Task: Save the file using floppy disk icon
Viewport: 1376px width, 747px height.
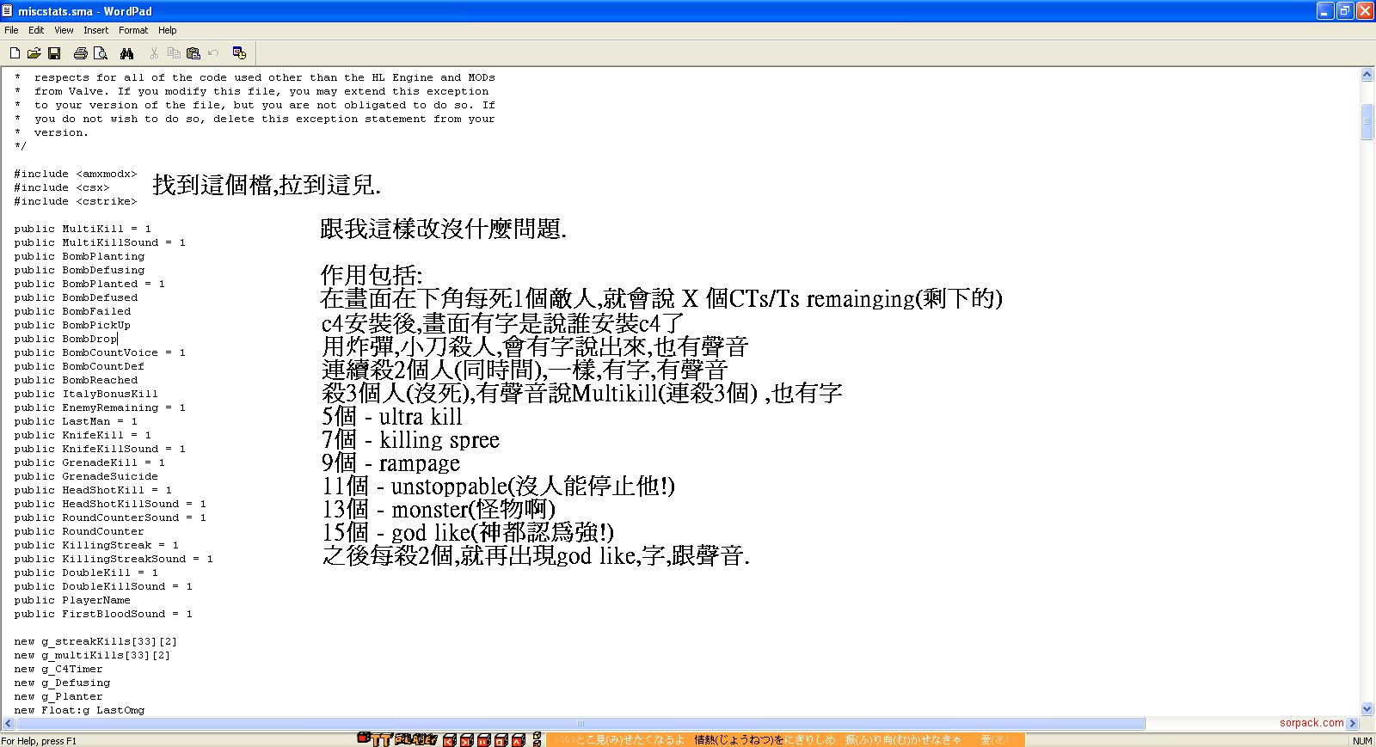Action: coord(54,53)
